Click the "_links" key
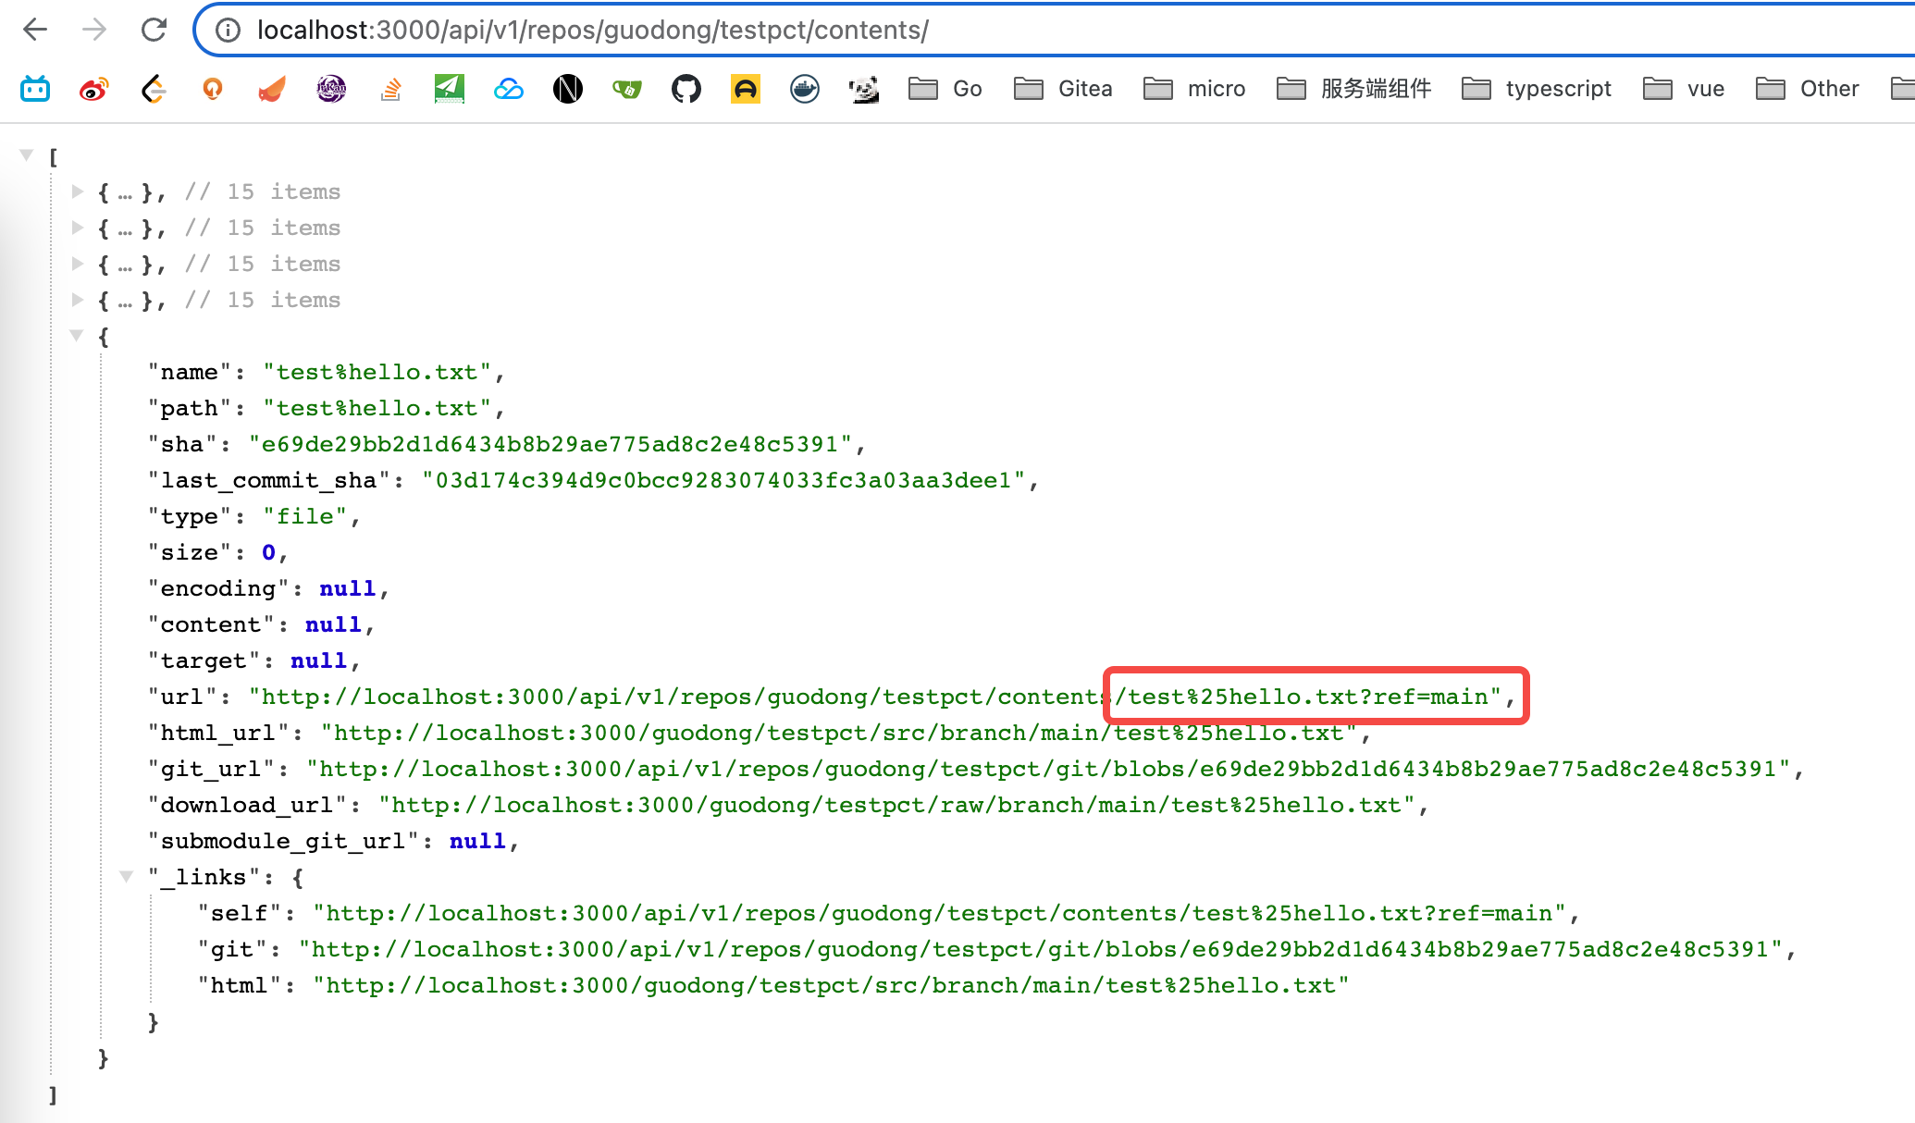Screen dimensions: 1915x1123 point(204,877)
